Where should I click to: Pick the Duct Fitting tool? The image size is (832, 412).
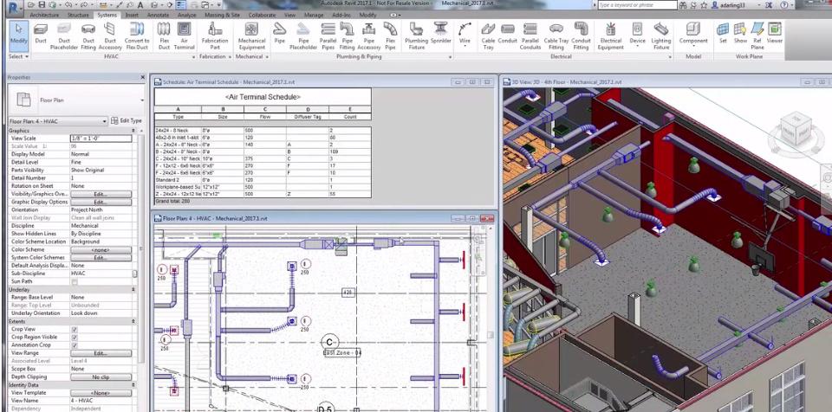[x=88, y=36]
